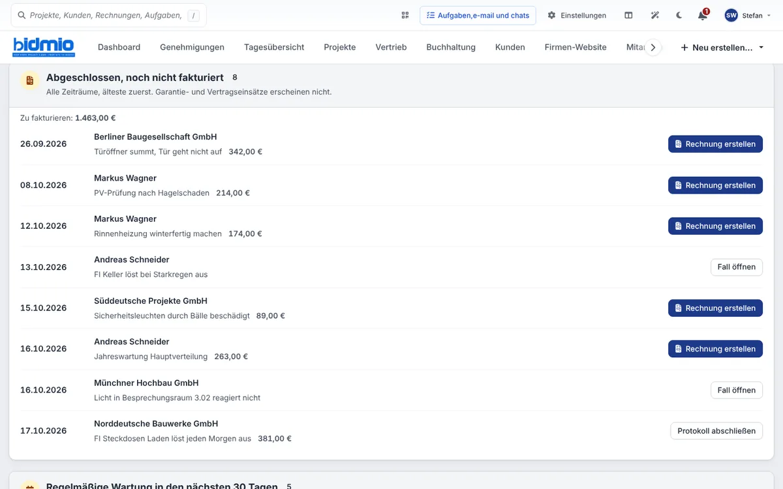Create invoice for 'PV-Prüfung nach Hagelschaden'

click(715, 185)
